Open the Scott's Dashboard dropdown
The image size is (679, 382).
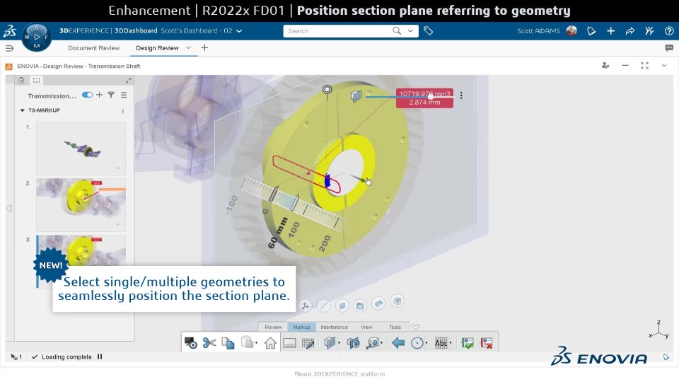tap(239, 30)
